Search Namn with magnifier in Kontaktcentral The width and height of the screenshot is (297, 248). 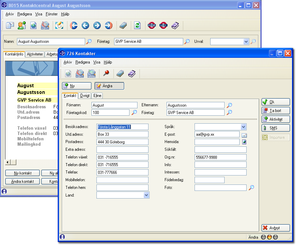[x=89, y=41]
